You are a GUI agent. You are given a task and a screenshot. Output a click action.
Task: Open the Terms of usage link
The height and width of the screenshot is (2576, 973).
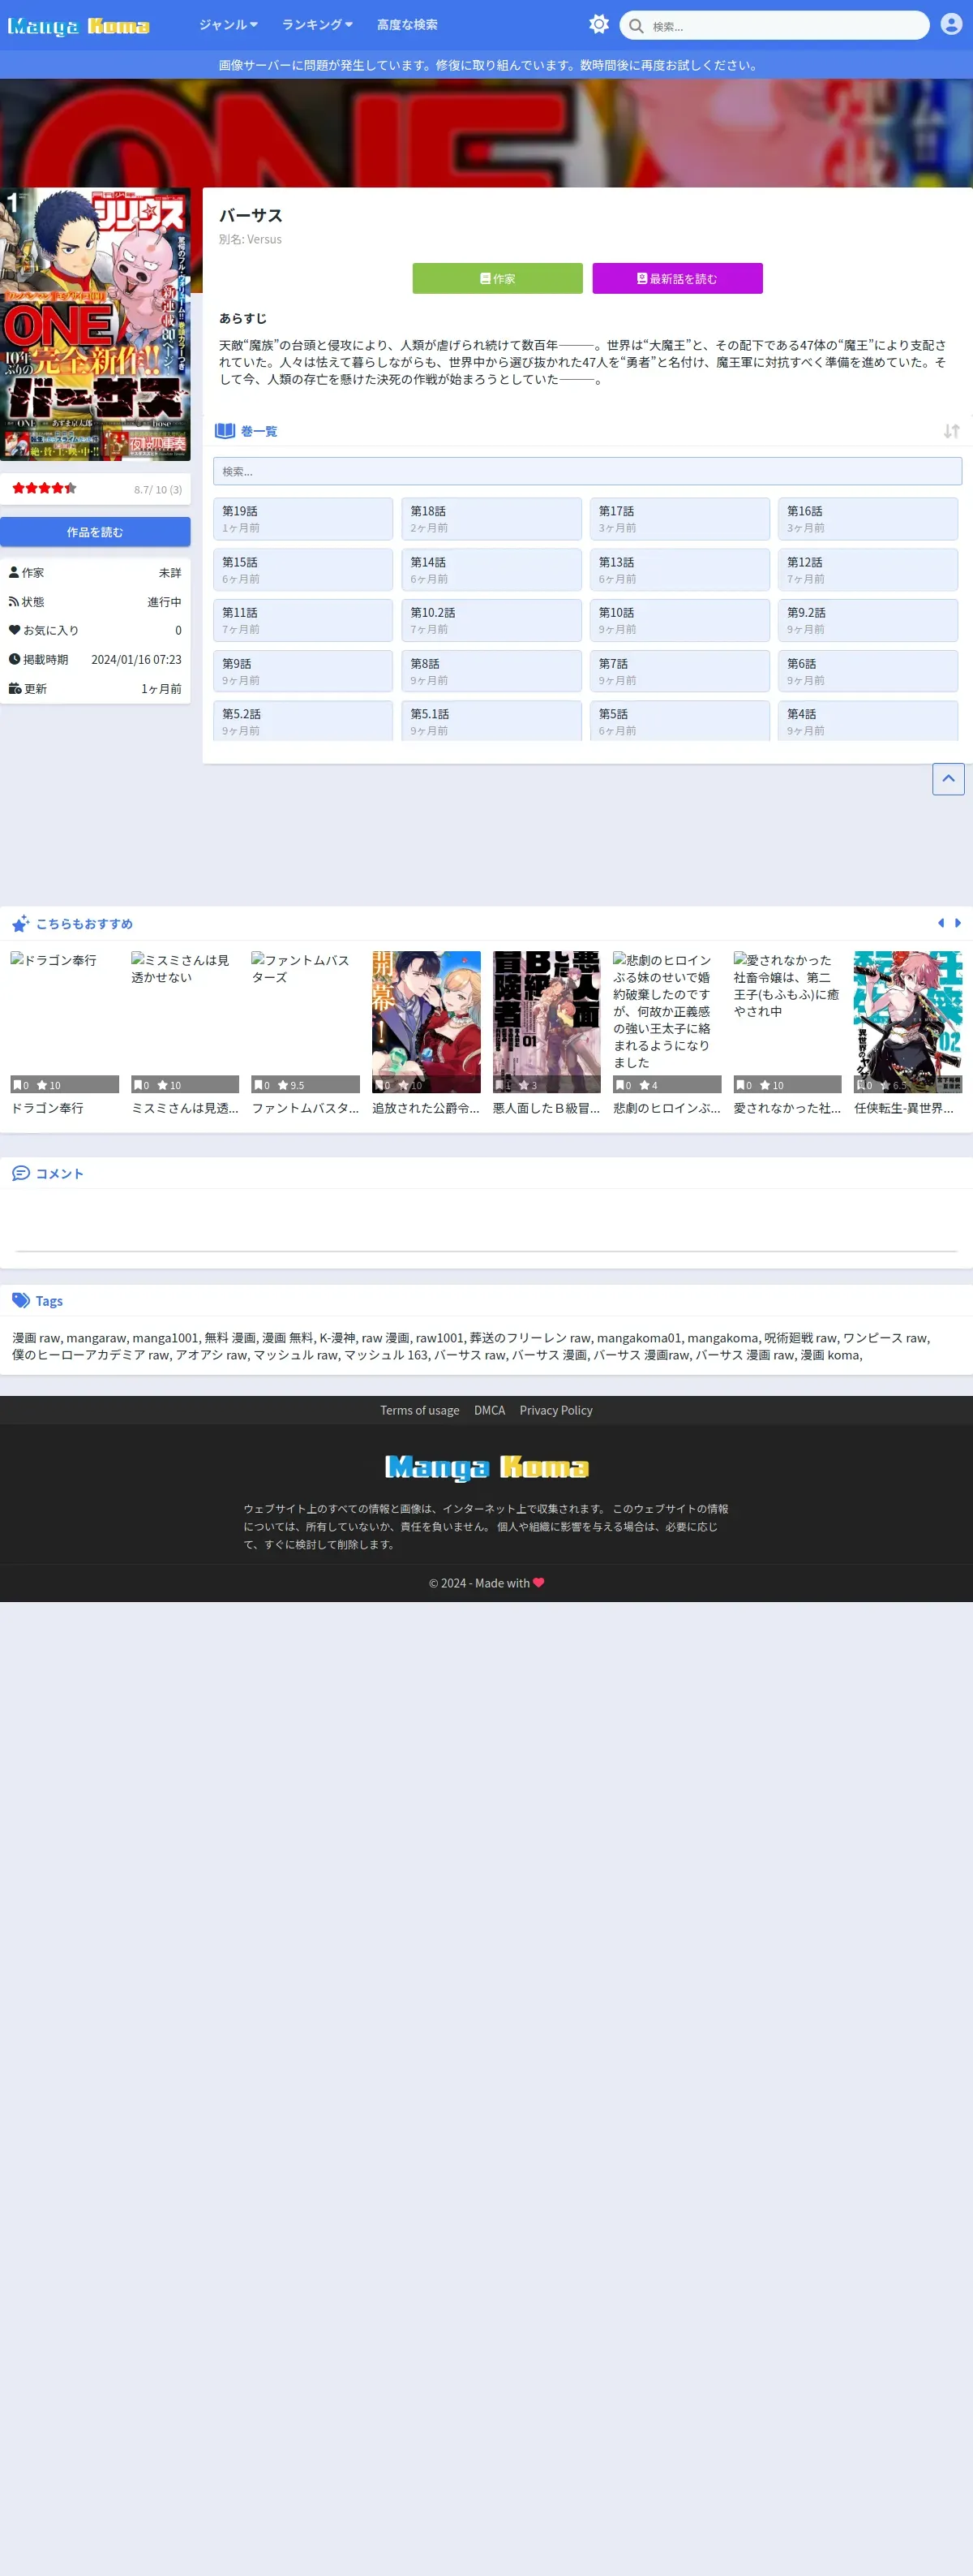[x=419, y=1410]
